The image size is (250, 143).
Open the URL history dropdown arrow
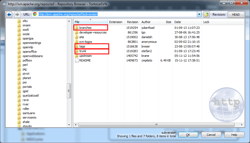coord(199,14)
